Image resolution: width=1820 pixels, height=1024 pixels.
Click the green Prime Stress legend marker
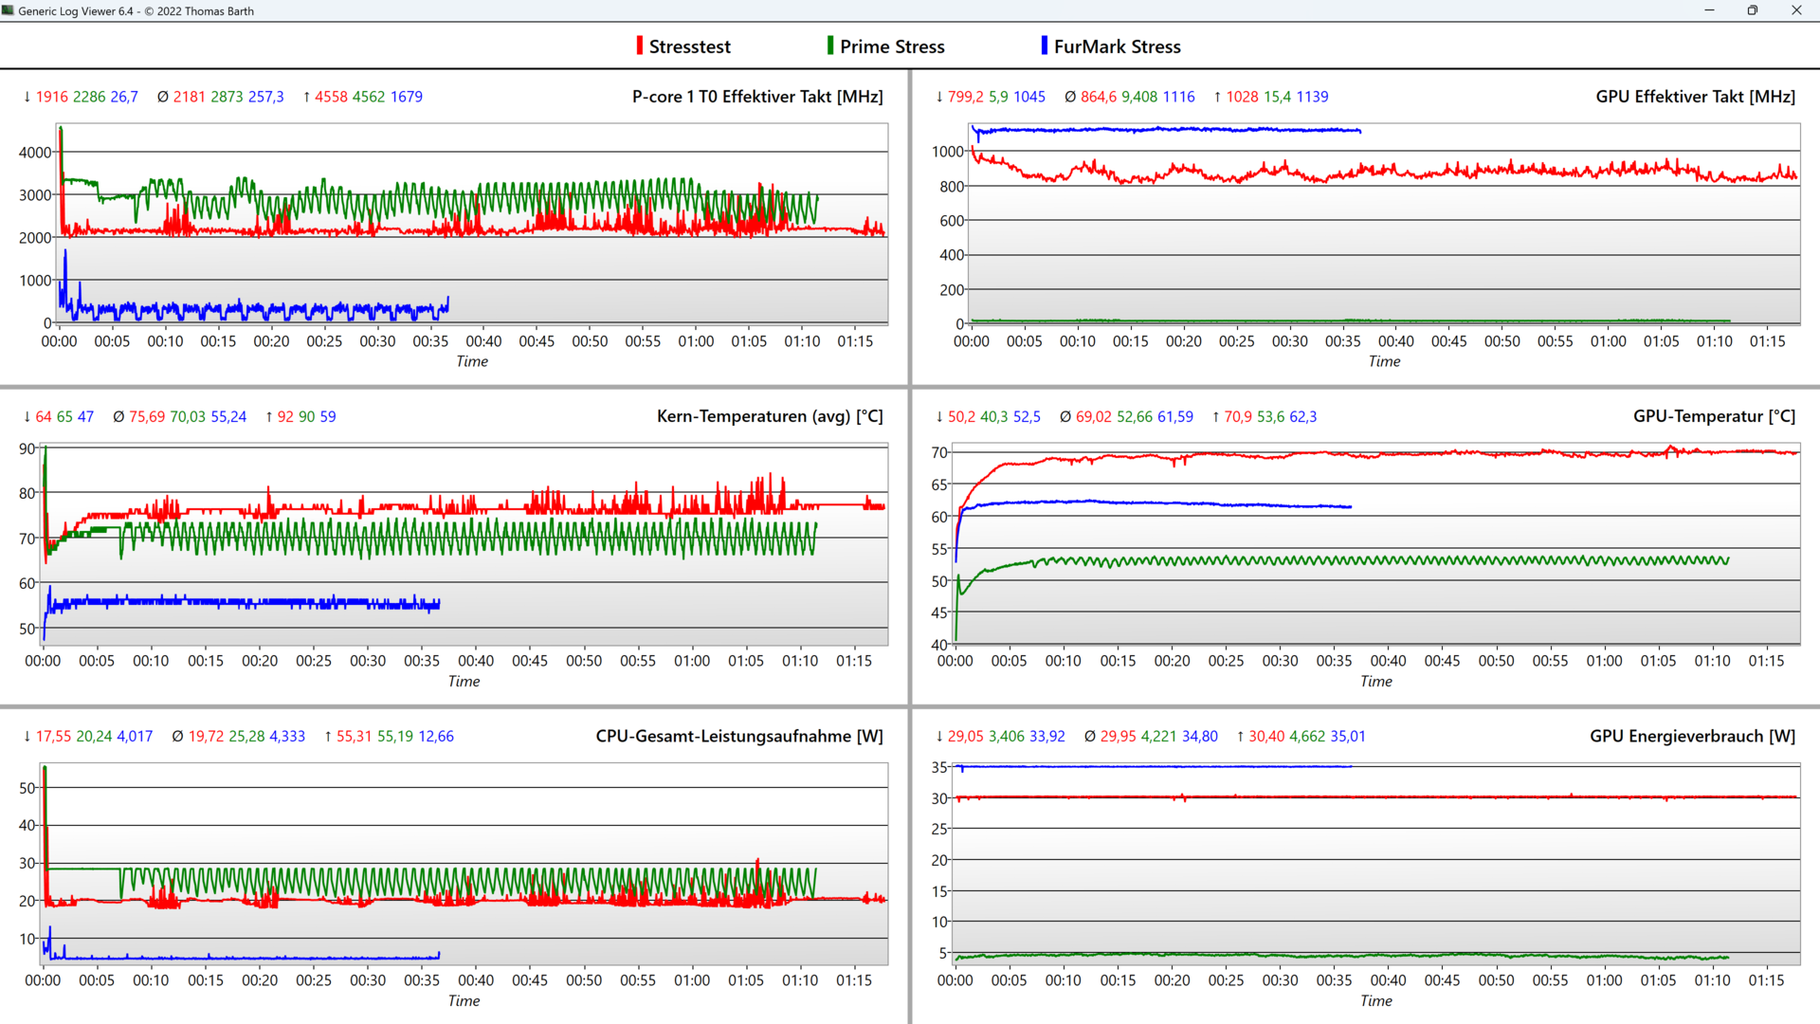point(830,46)
